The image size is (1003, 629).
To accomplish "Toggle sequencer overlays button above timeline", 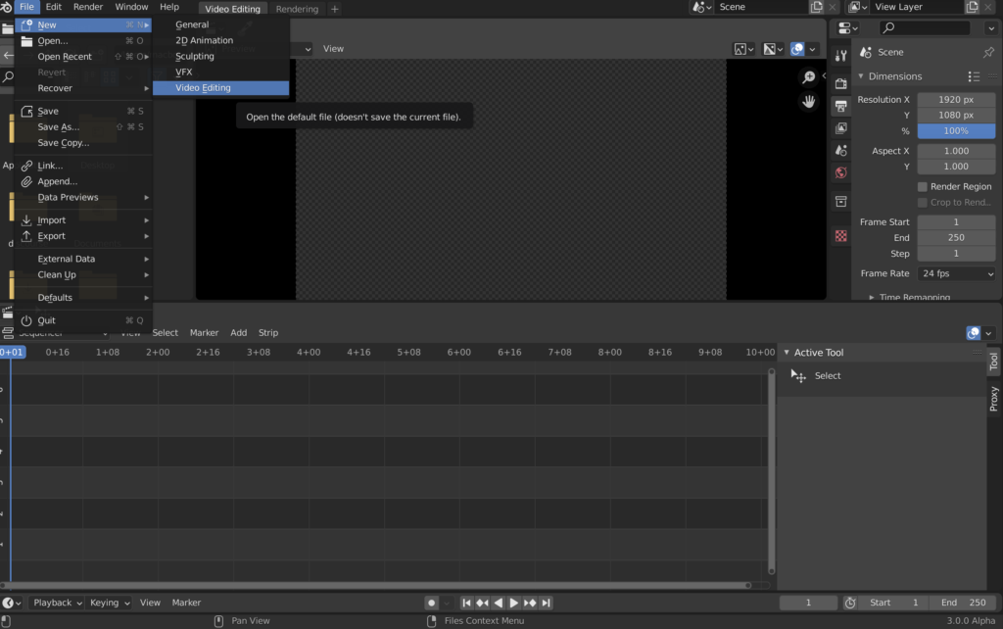I will tap(973, 333).
